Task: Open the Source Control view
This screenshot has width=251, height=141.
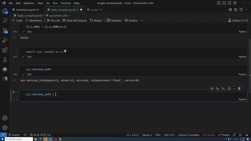Action: (5, 31)
